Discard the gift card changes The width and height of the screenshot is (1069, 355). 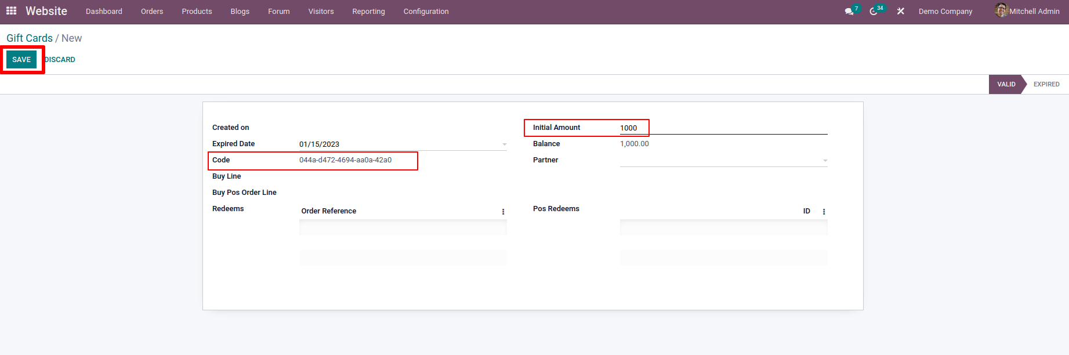tap(60, 60)
